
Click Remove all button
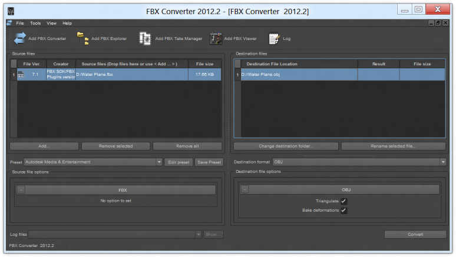pyautogui.click(x=187, y=146)
